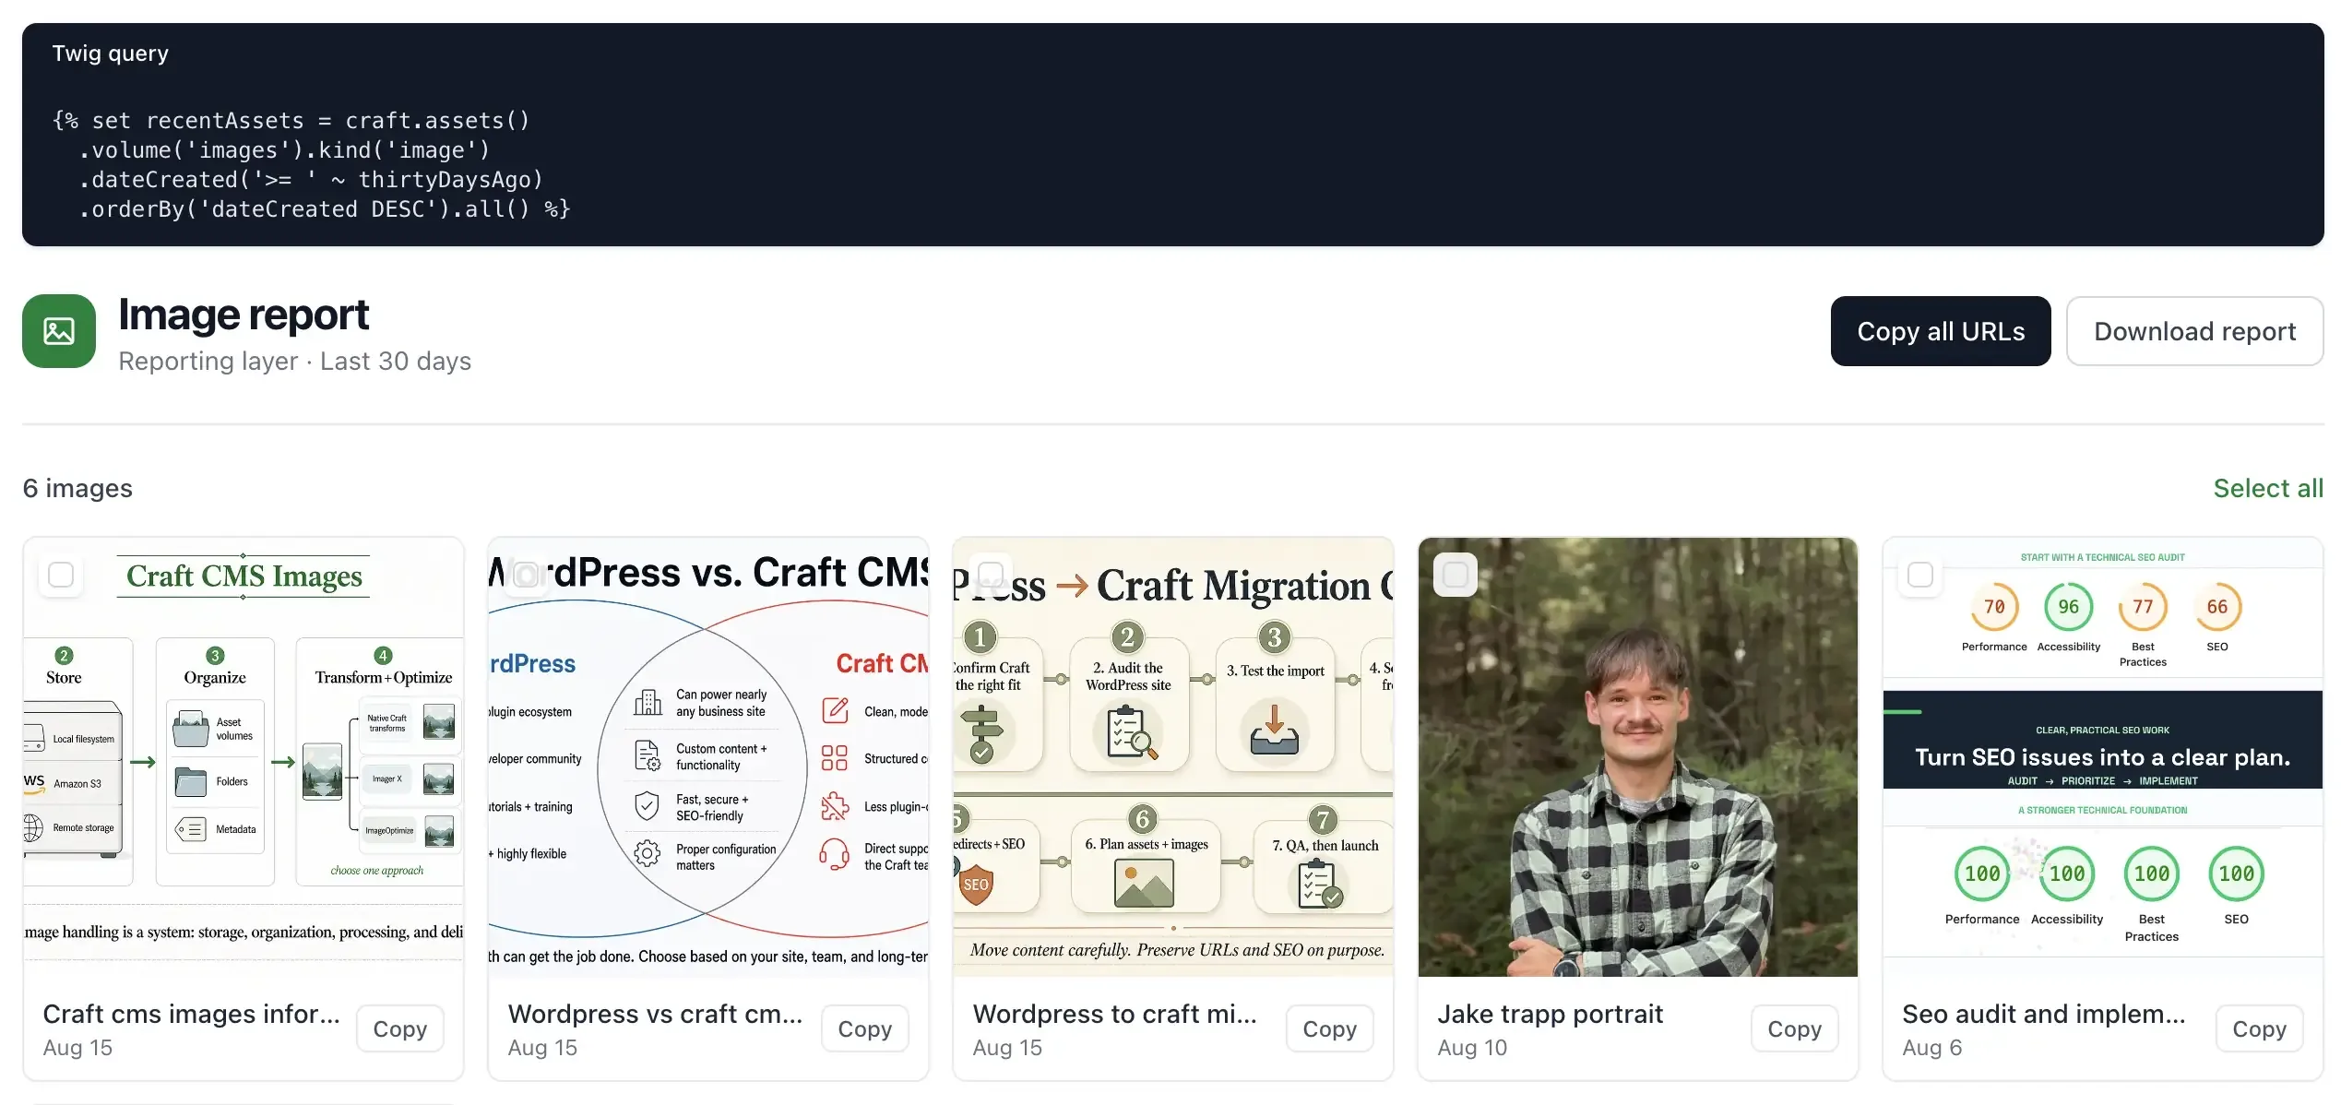This screenshot has width=2341, height=1105.
Task: Click the 'Craft cms images infor…' title
Action: pos(192,1014)
